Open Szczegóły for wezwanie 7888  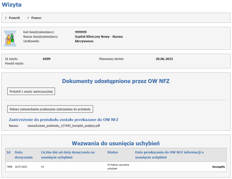coord(218,167)
